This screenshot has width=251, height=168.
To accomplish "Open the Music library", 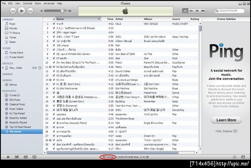I will pyautogui.click(x=12, y=24).
